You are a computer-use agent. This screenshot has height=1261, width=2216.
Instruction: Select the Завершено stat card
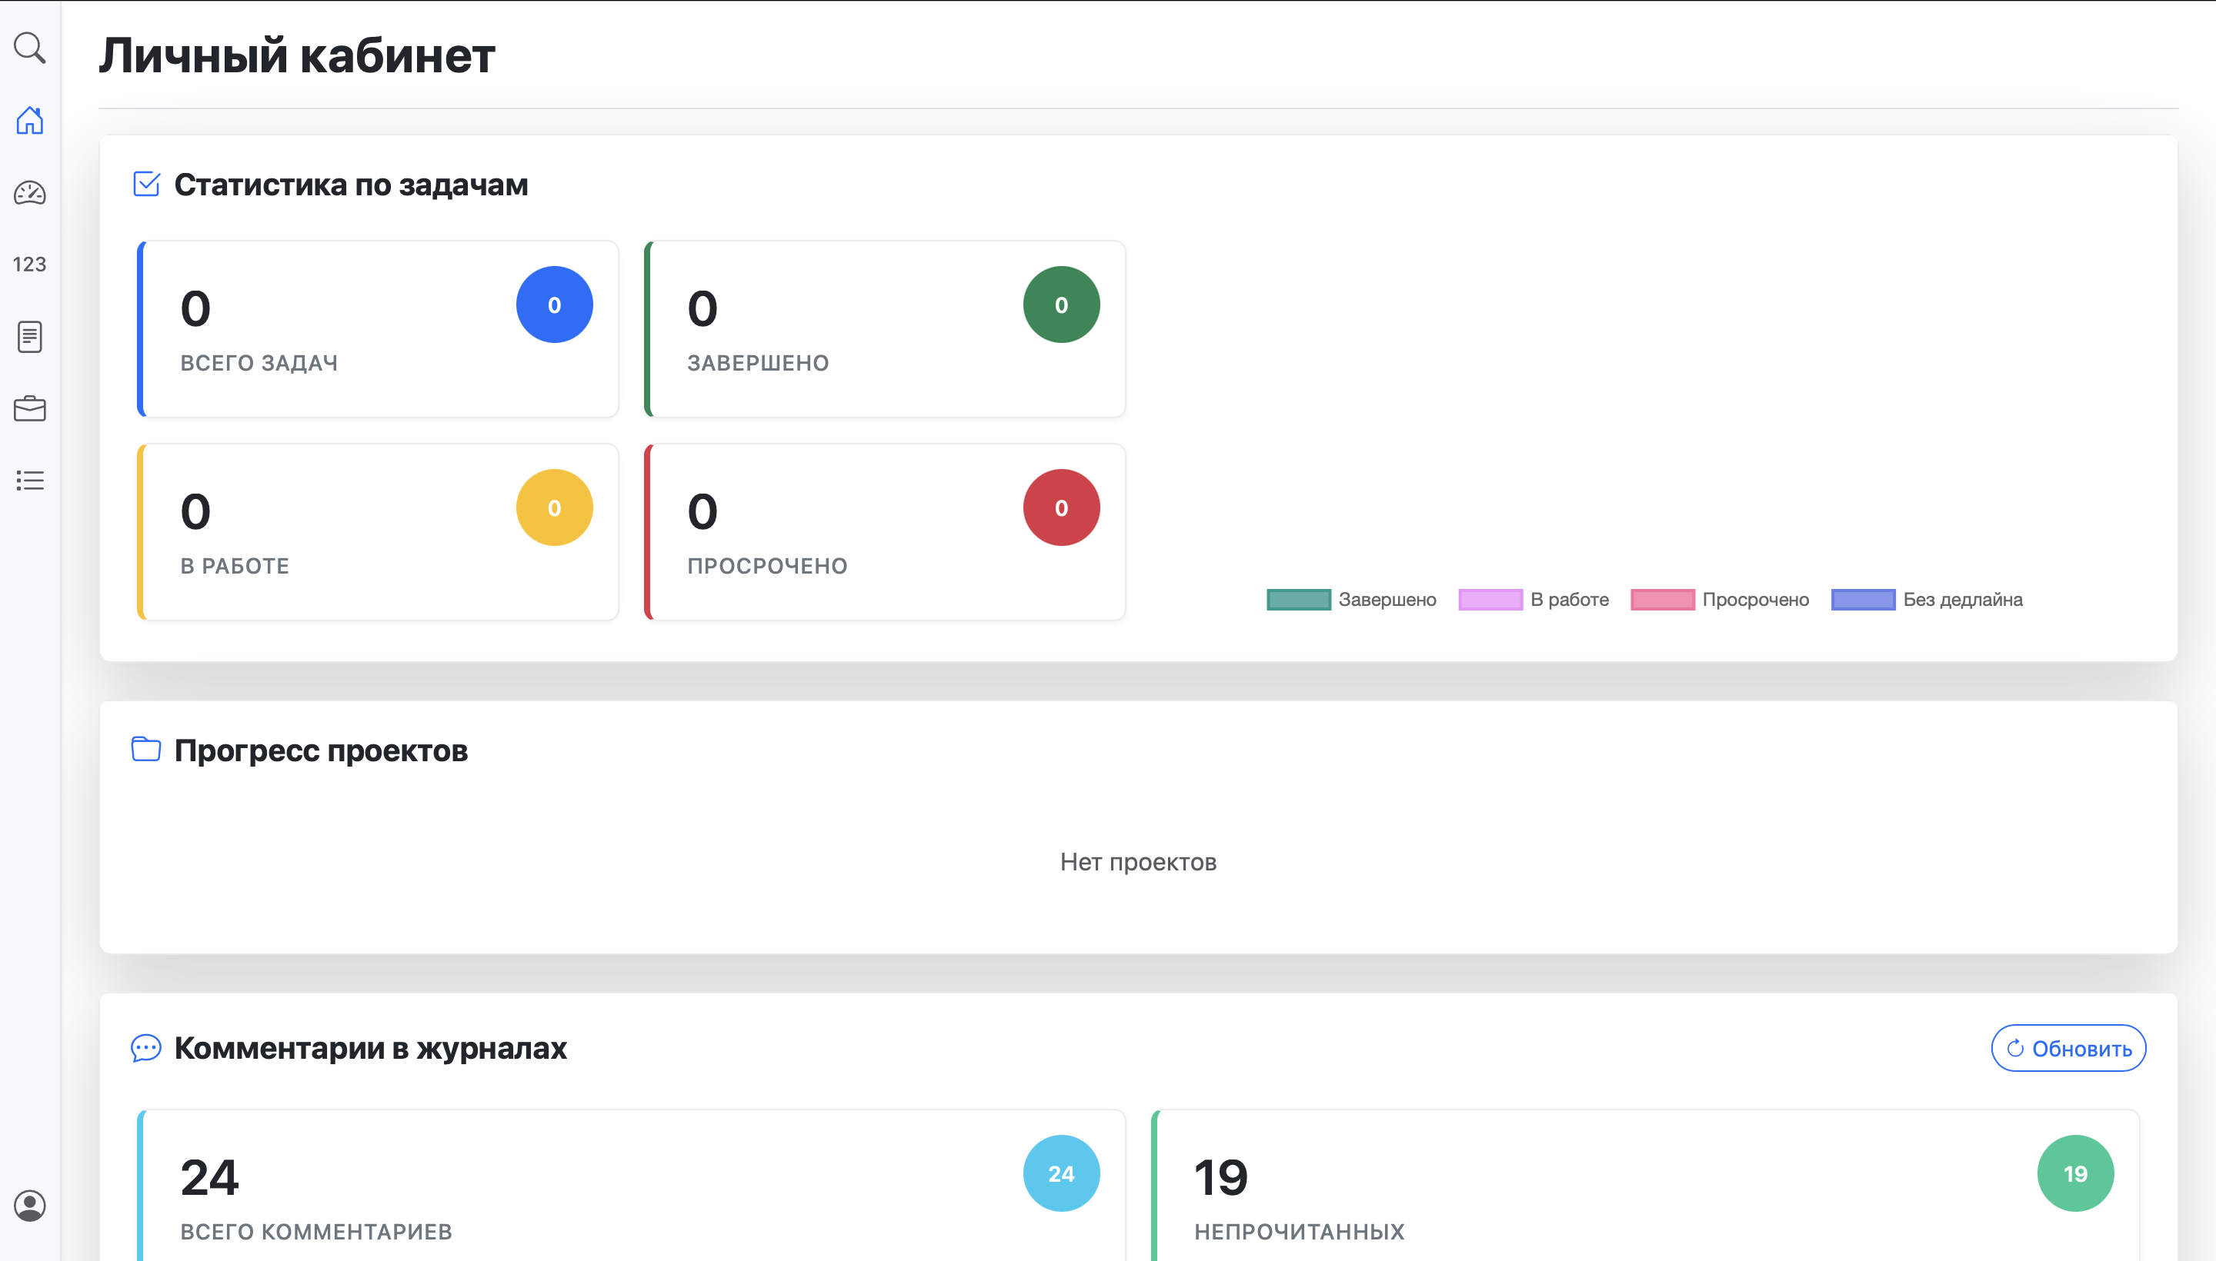pyautogui.click(x=885, y=329)
